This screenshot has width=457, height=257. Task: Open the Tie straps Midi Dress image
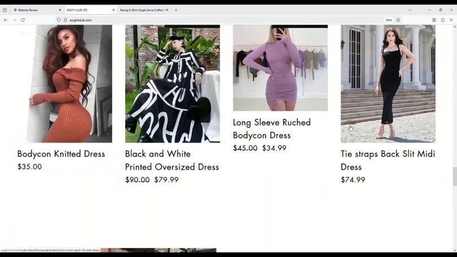click(388, 83)
